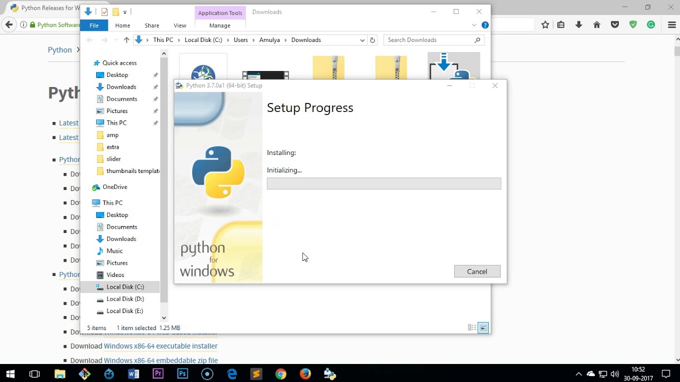The image size is (680, 382).
Task: Cancel the Python setup installation
Action: [x=477, y=271]
